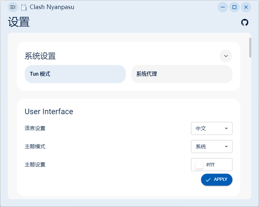Minimize the Clash Nyanpasu window

tap(223, 7)
